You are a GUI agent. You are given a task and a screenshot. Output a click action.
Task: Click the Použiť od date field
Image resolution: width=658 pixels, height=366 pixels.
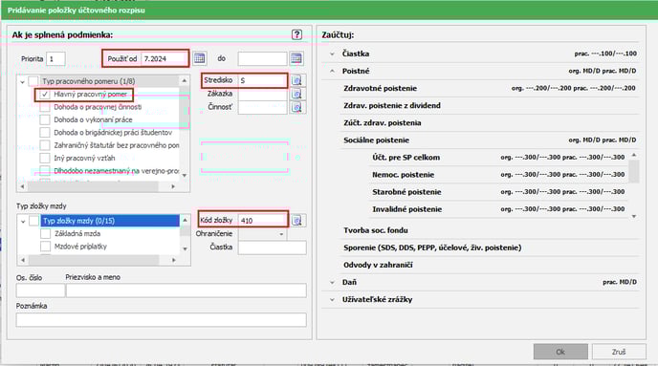(164, 58)
